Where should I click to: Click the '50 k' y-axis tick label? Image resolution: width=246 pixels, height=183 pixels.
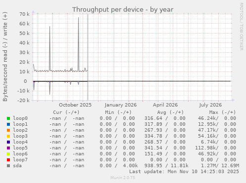click(x=25, y=33)
